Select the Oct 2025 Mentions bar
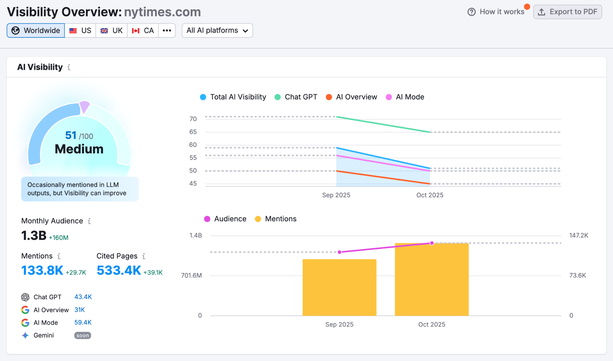 pos(431,279)
